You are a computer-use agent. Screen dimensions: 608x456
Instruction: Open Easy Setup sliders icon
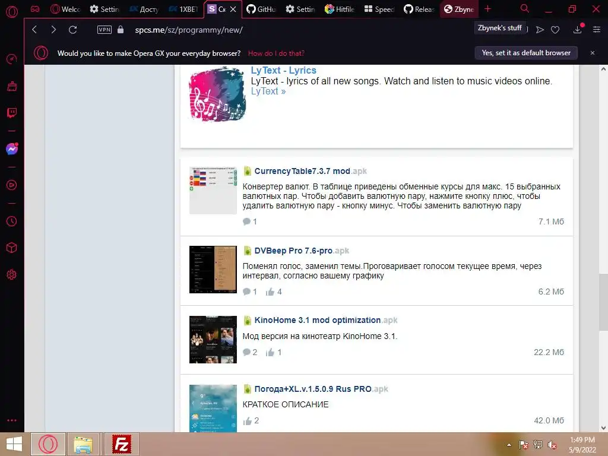pos(597,30)
